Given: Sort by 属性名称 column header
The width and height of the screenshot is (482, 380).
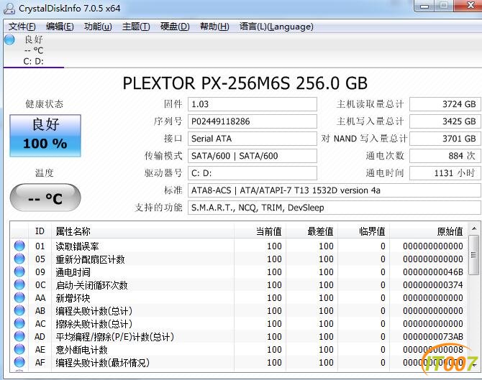Looking at the screenshot, I should pyautogui.click(x=142, y=231).
